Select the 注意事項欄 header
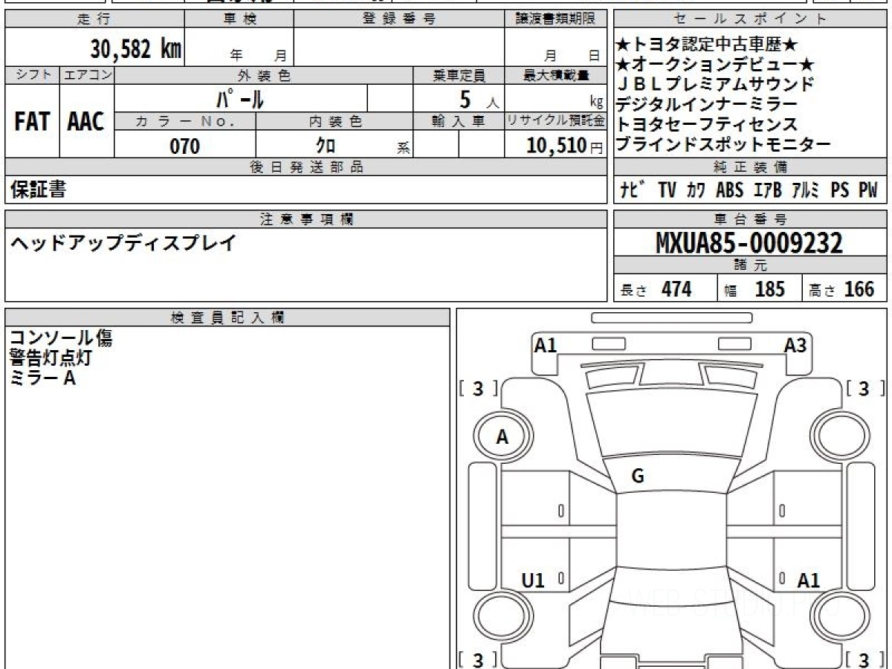 306,219
